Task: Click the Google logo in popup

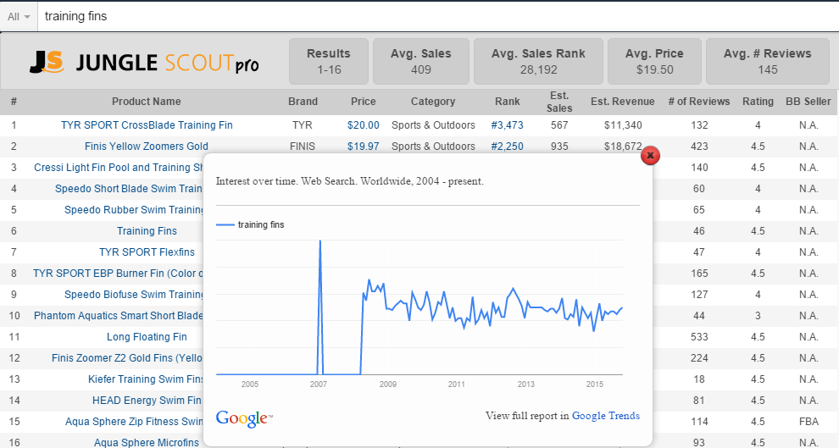Action: [x=244, y=418]
